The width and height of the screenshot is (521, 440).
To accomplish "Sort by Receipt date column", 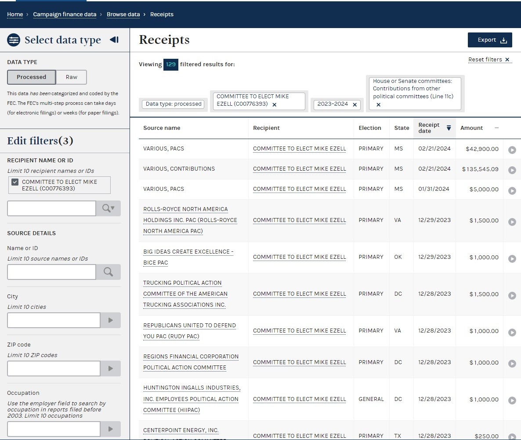I will point(434,128).
